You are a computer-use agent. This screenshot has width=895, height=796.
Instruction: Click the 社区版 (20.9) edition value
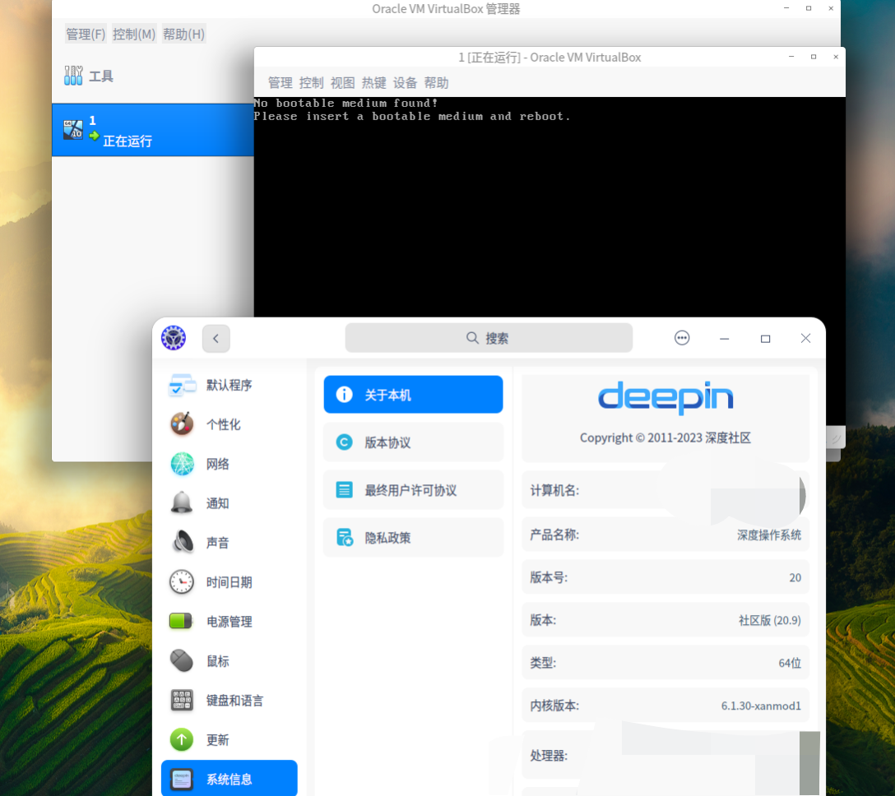[769, 620]
